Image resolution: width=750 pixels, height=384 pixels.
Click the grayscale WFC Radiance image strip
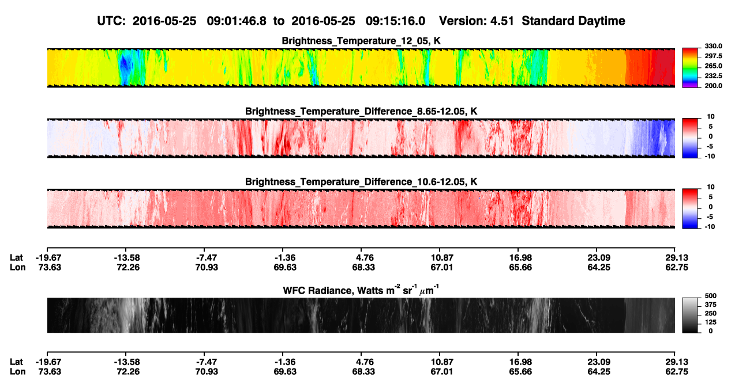point(361,315)
